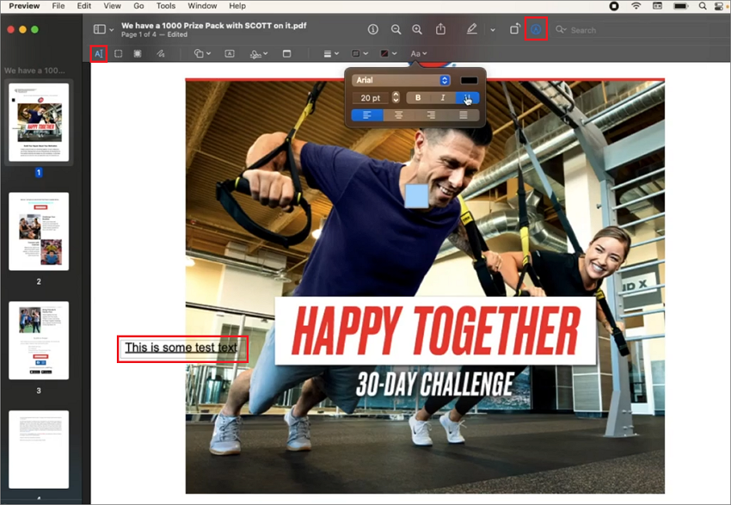The width and height of the screenshot is (731, 505).
Task: Expand the highlight options chevron
Action: point(493,30)
